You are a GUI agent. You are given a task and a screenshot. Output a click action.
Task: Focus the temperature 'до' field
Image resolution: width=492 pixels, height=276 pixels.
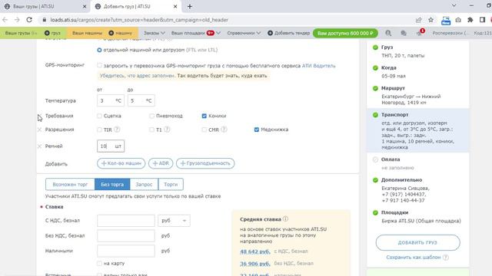(x=141, y=100)
